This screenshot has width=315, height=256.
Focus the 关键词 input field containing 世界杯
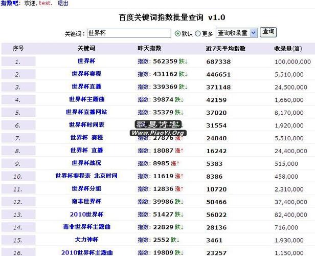pyautogui.click(x=129, y=33)
